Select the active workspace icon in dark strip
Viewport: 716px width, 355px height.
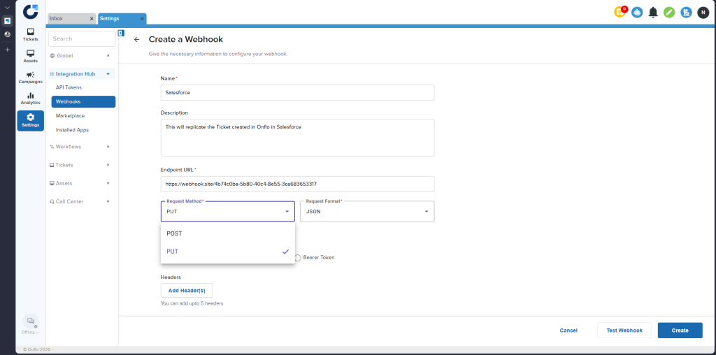coord(7,20)
